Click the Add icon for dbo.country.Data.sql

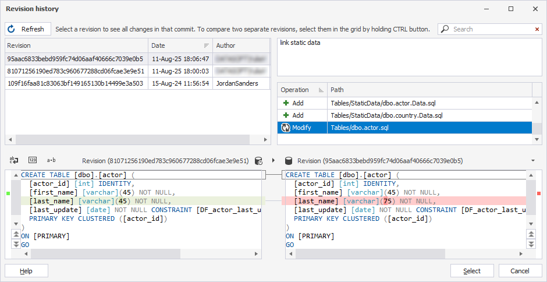pyautogui.click(x=286, y=115)
